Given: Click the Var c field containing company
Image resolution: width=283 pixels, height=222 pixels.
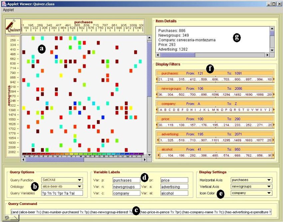Looking at the screenshot, I should tap(127, 193).
